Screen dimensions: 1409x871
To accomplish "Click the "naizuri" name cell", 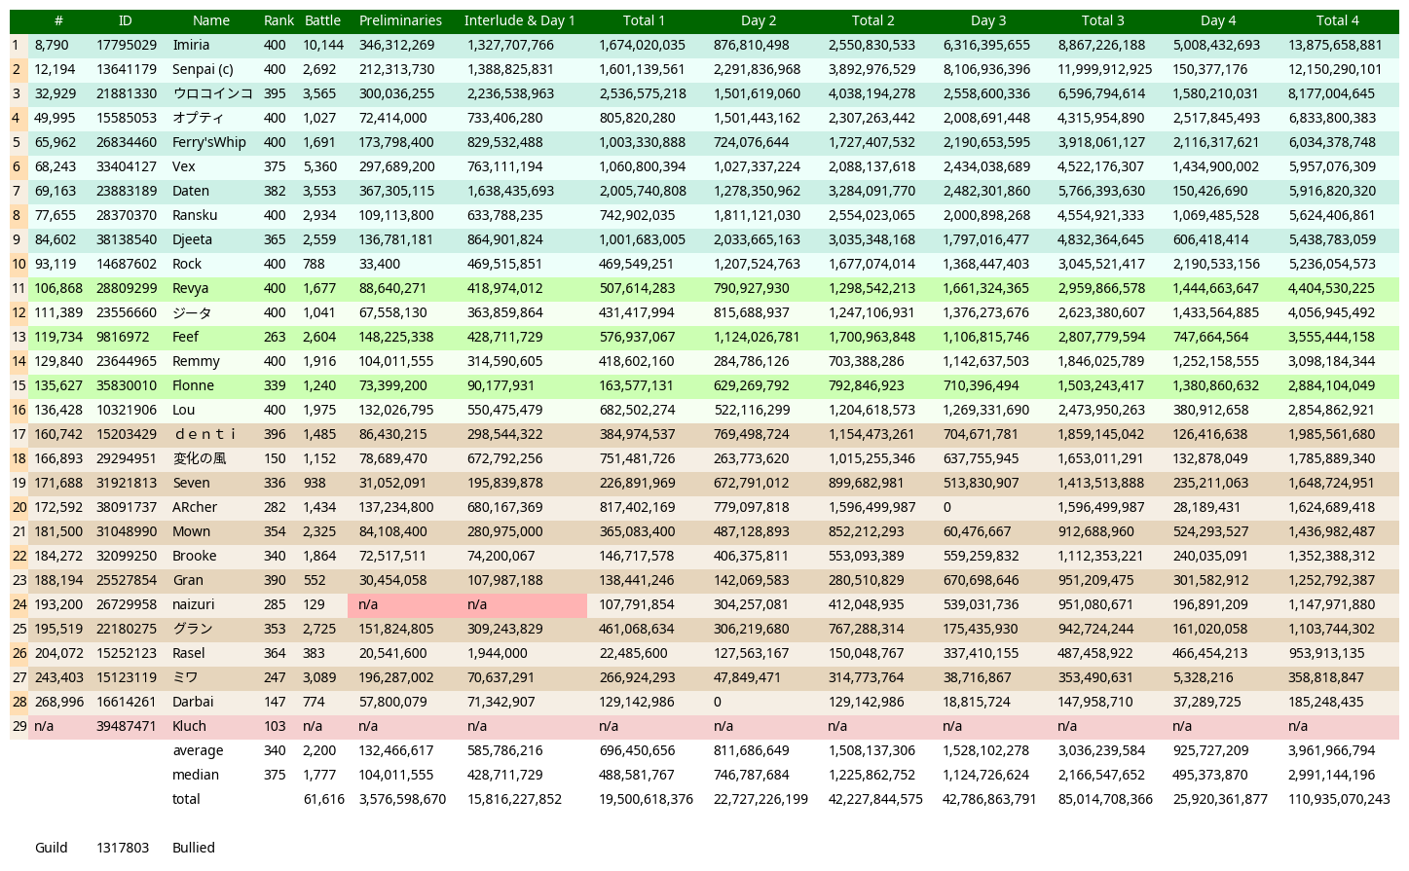I will [x=193, y=604].
